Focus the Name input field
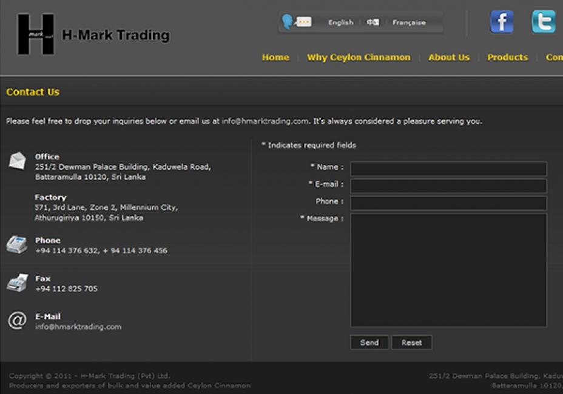The height and width of the screenshot is (394, 563). click(448, 169)
